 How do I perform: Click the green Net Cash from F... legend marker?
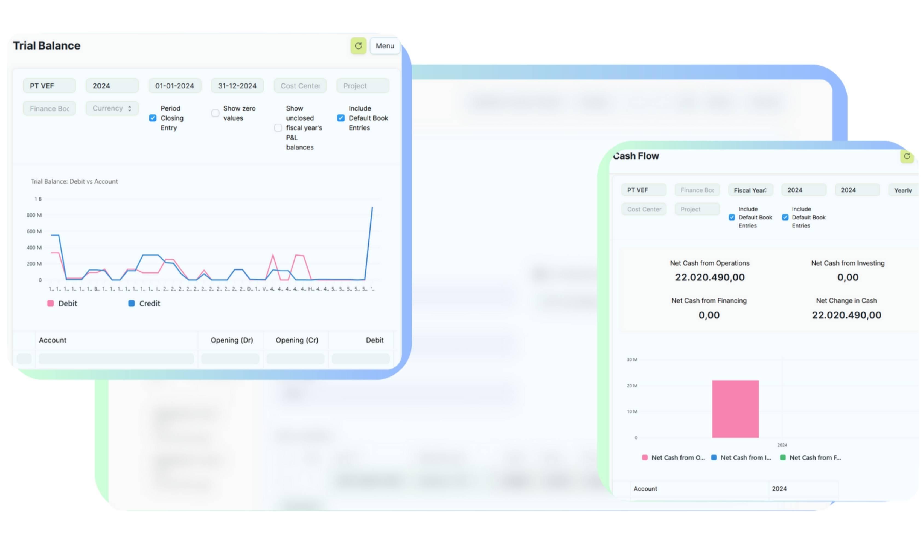782,457
